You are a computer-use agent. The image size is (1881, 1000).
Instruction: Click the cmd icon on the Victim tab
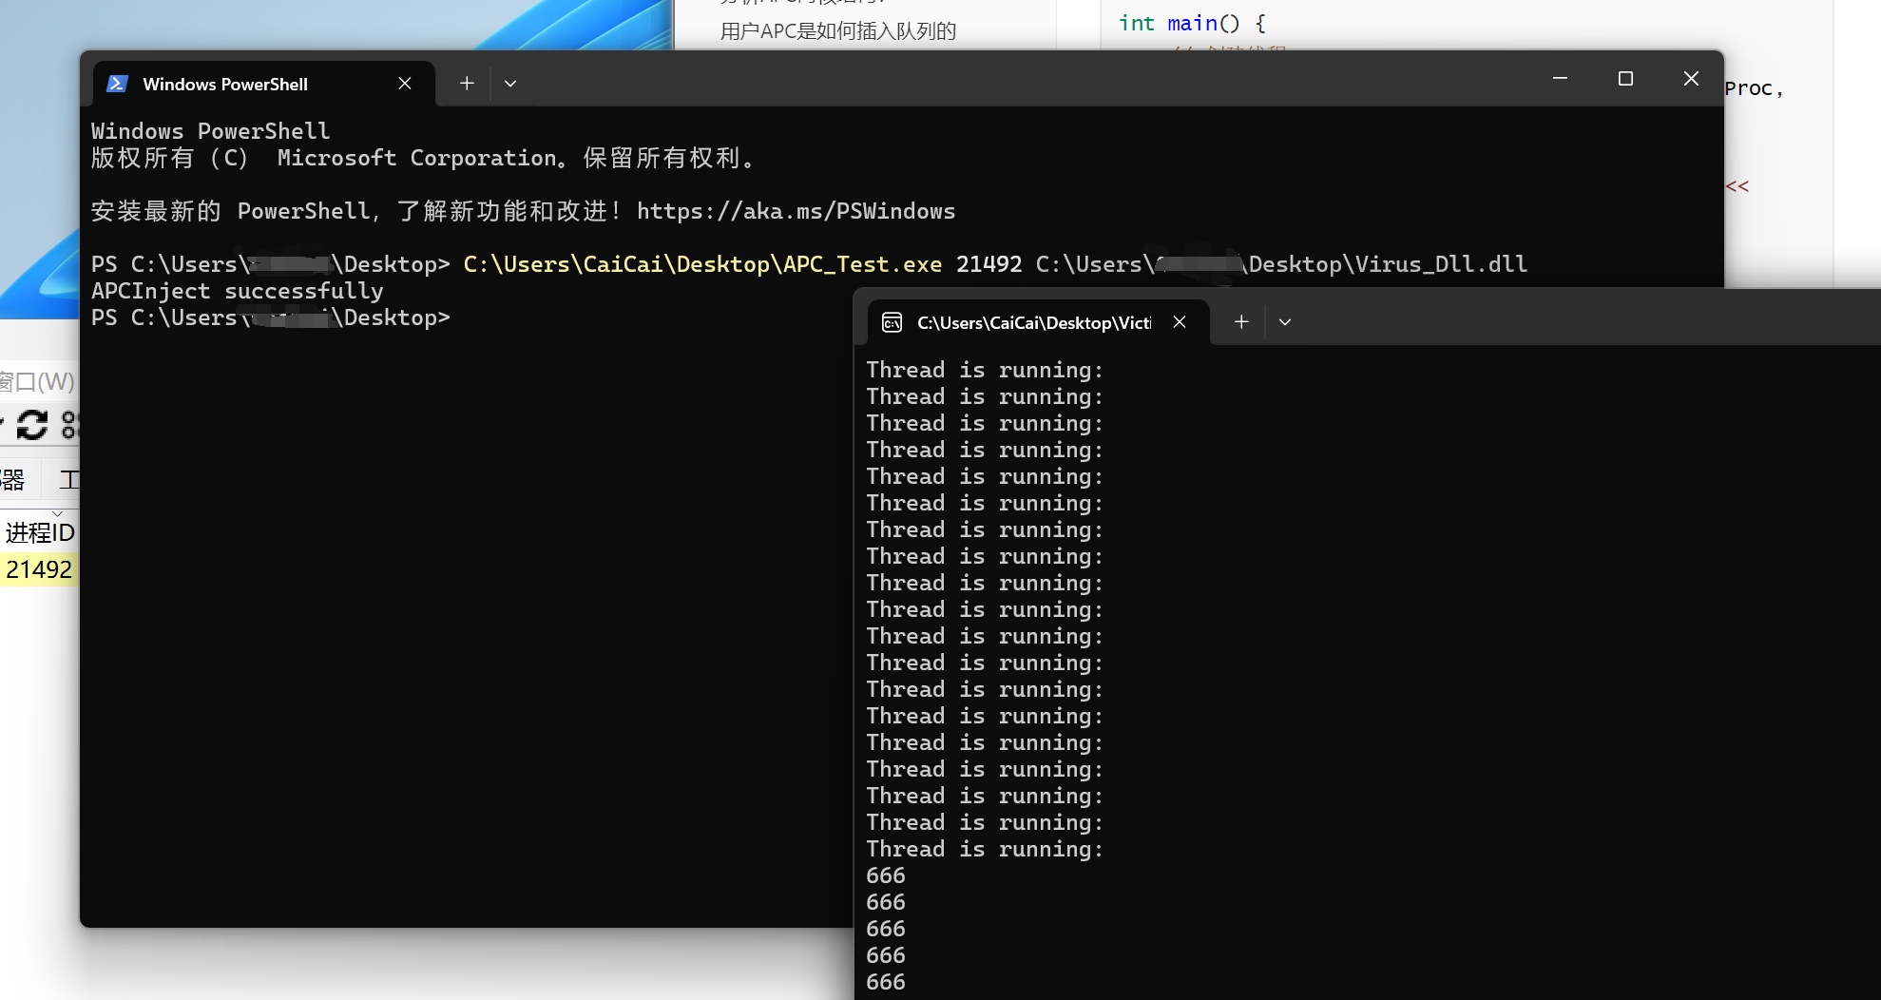click(892, 323)
